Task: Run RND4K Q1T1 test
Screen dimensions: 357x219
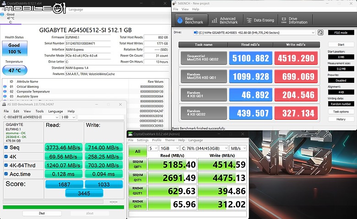Action: click(138, 204)
